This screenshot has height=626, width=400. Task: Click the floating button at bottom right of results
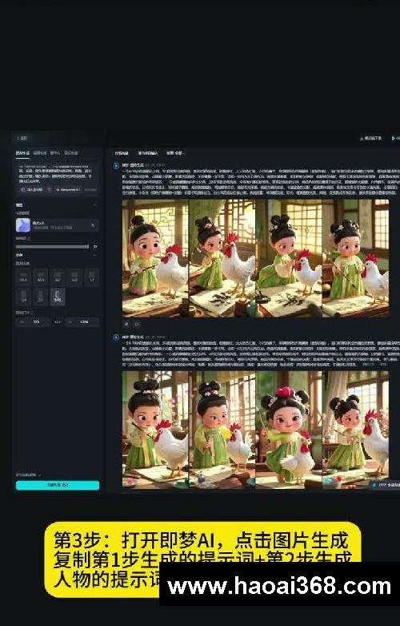click(x=385, y=485)
